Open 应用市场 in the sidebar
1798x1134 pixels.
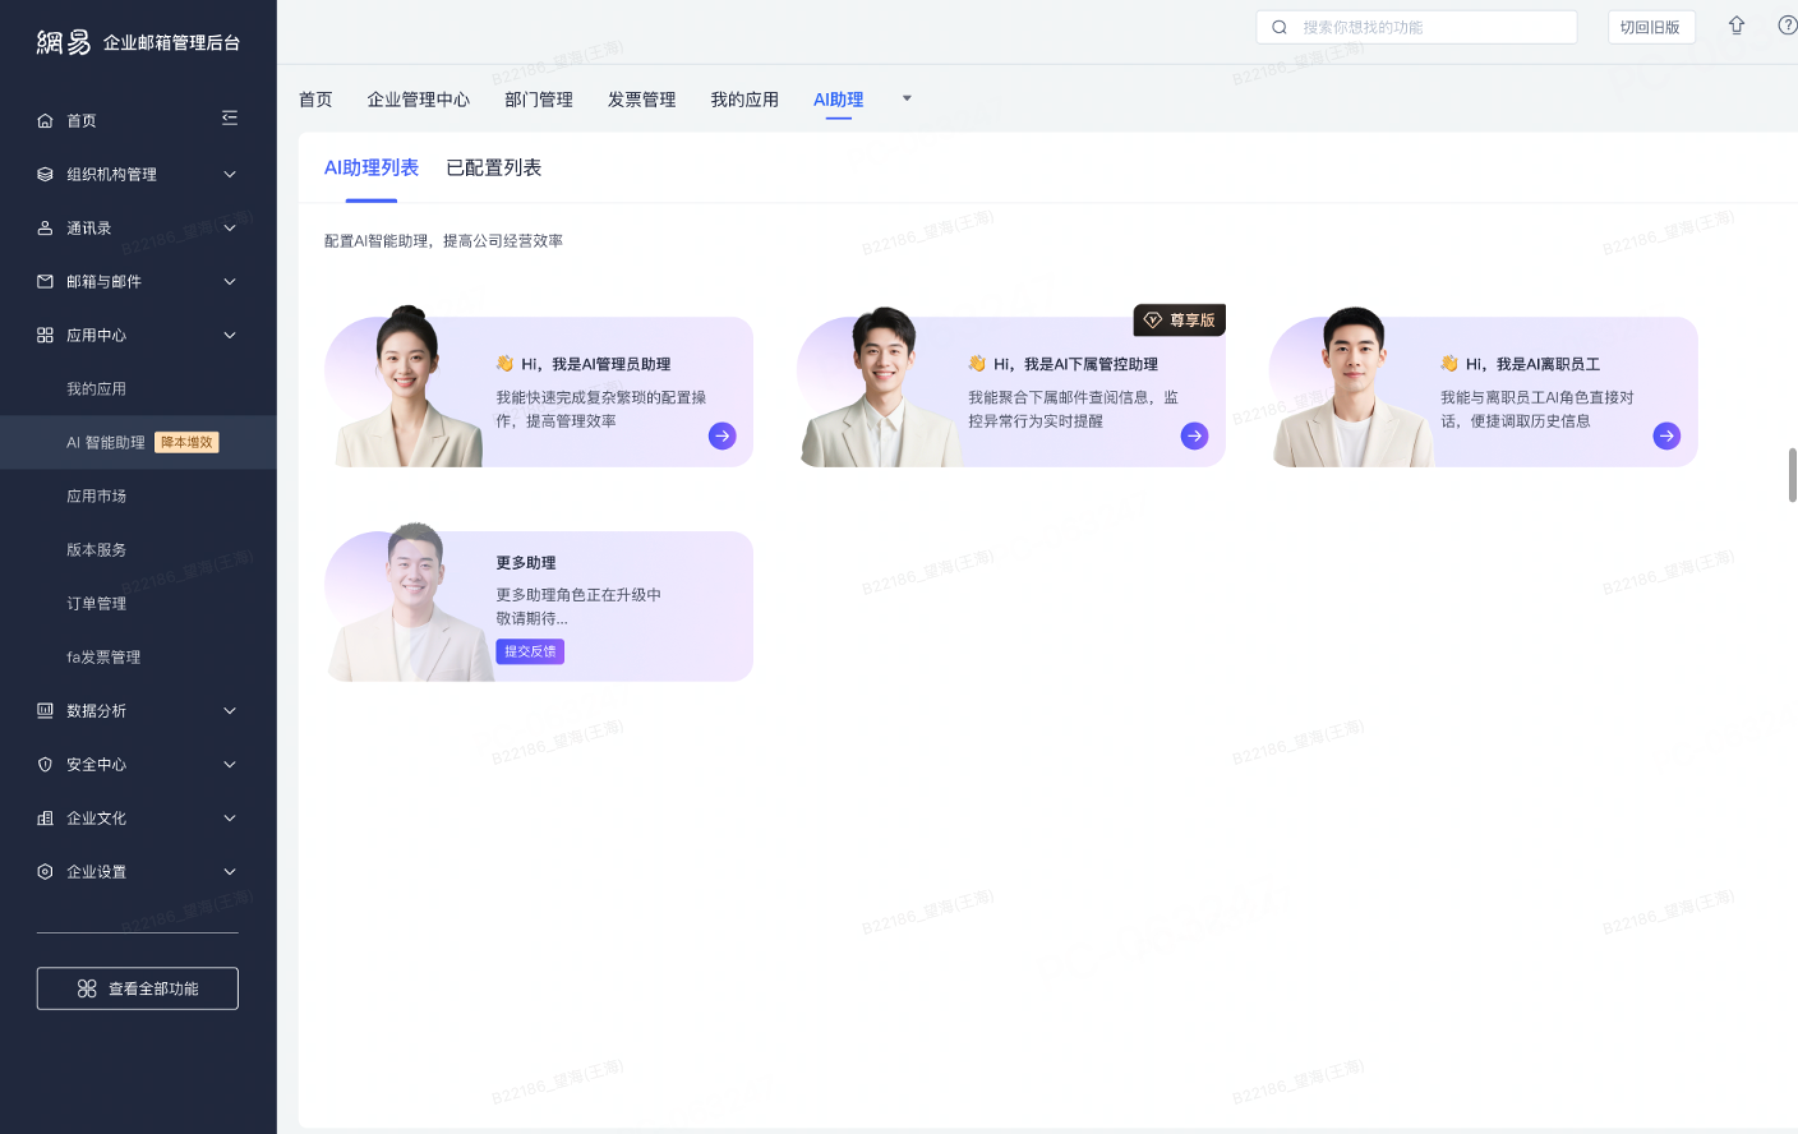click(x=96, y=497)
